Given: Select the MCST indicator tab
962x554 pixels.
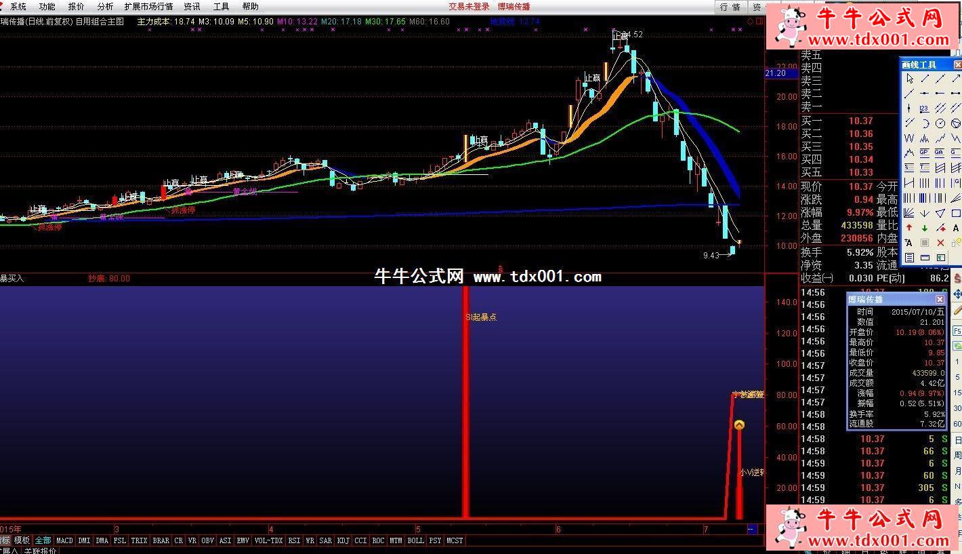Looking at the screenshot, I should (455, 540).
